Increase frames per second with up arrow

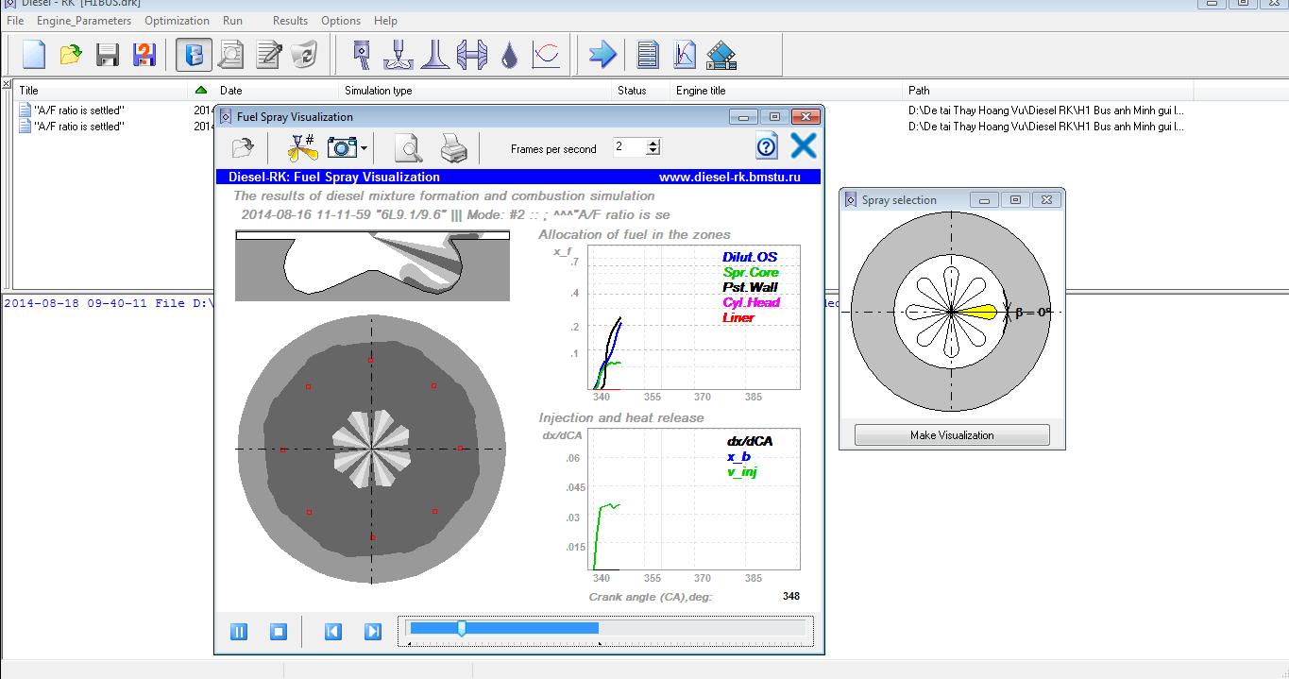point(653,143)
